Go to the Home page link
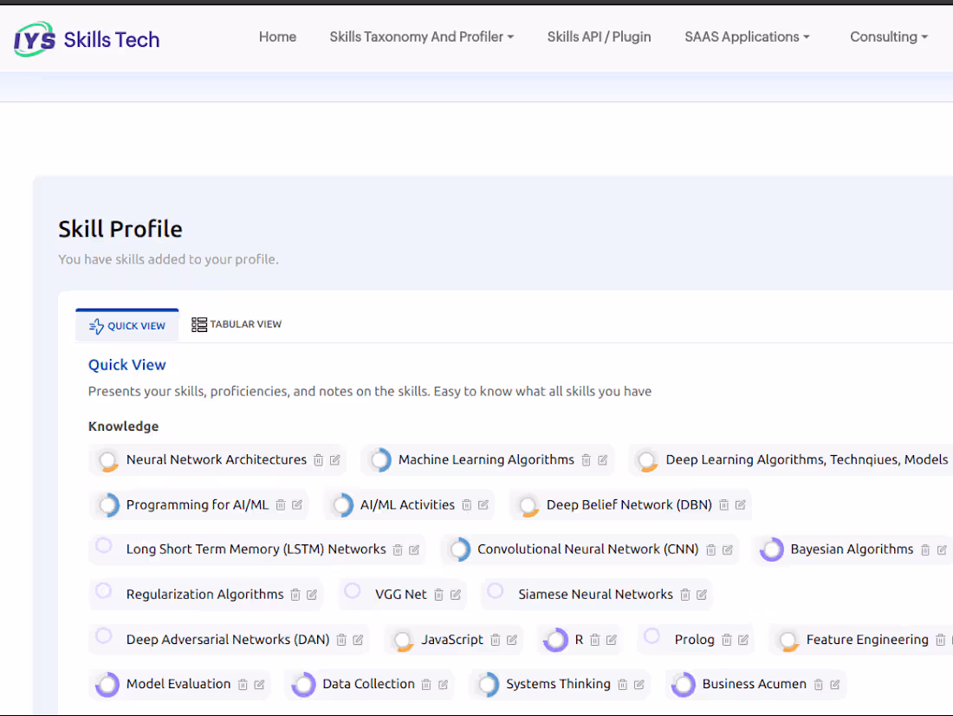 277,36
